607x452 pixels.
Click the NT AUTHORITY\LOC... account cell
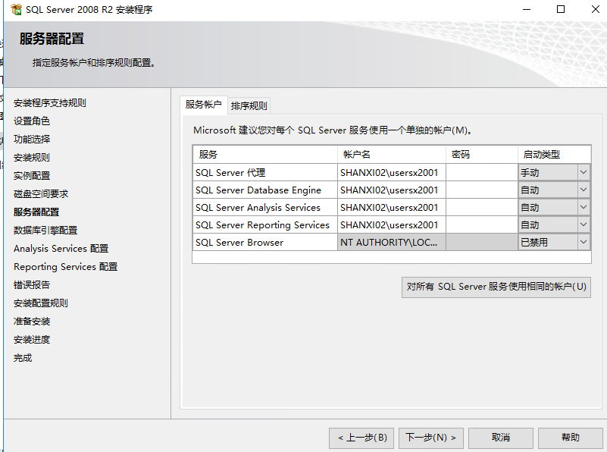391,242
